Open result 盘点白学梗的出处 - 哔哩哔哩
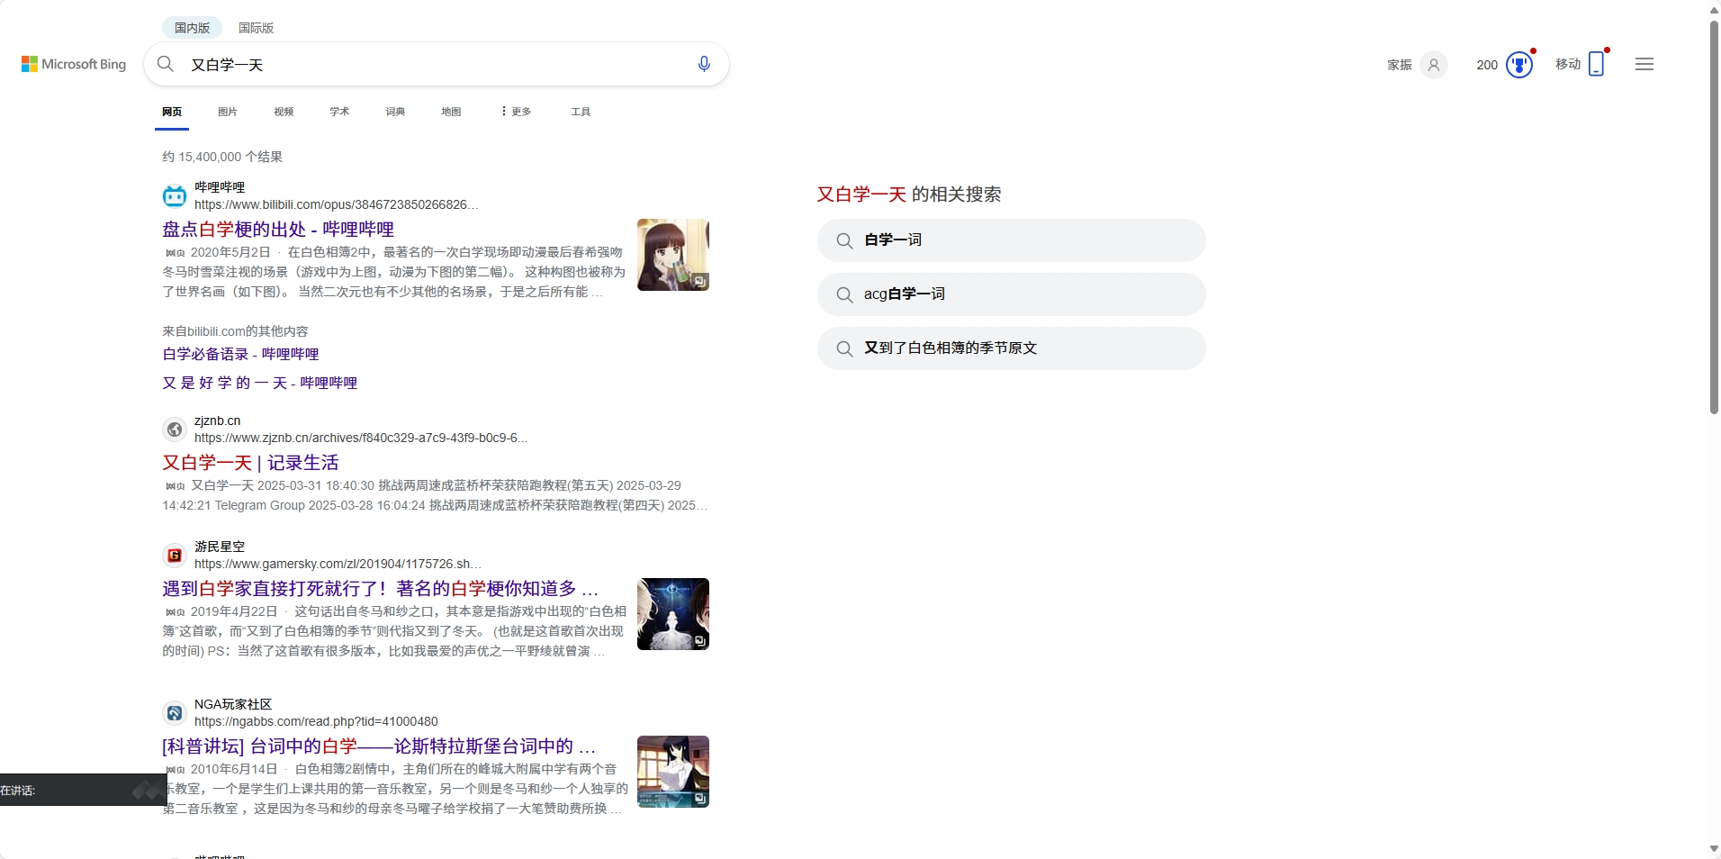 click(x=278, y=230)
